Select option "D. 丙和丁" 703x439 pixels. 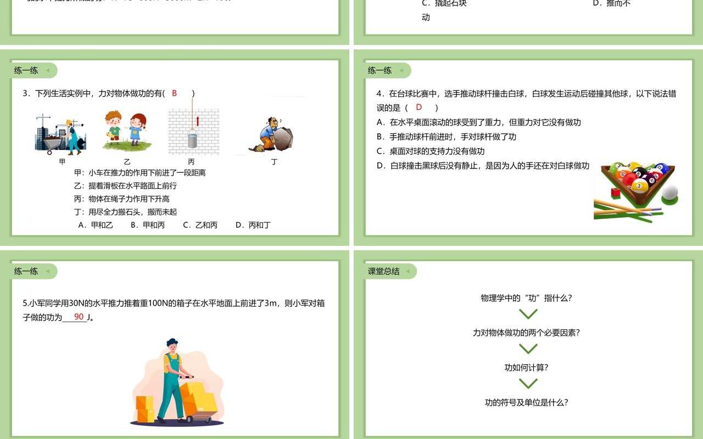point(253,225)
